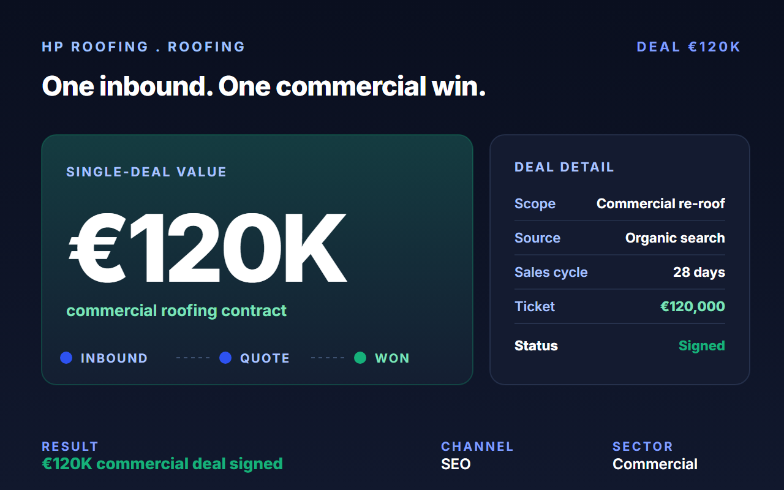Click the green WON stage dot

pos(360,358)
